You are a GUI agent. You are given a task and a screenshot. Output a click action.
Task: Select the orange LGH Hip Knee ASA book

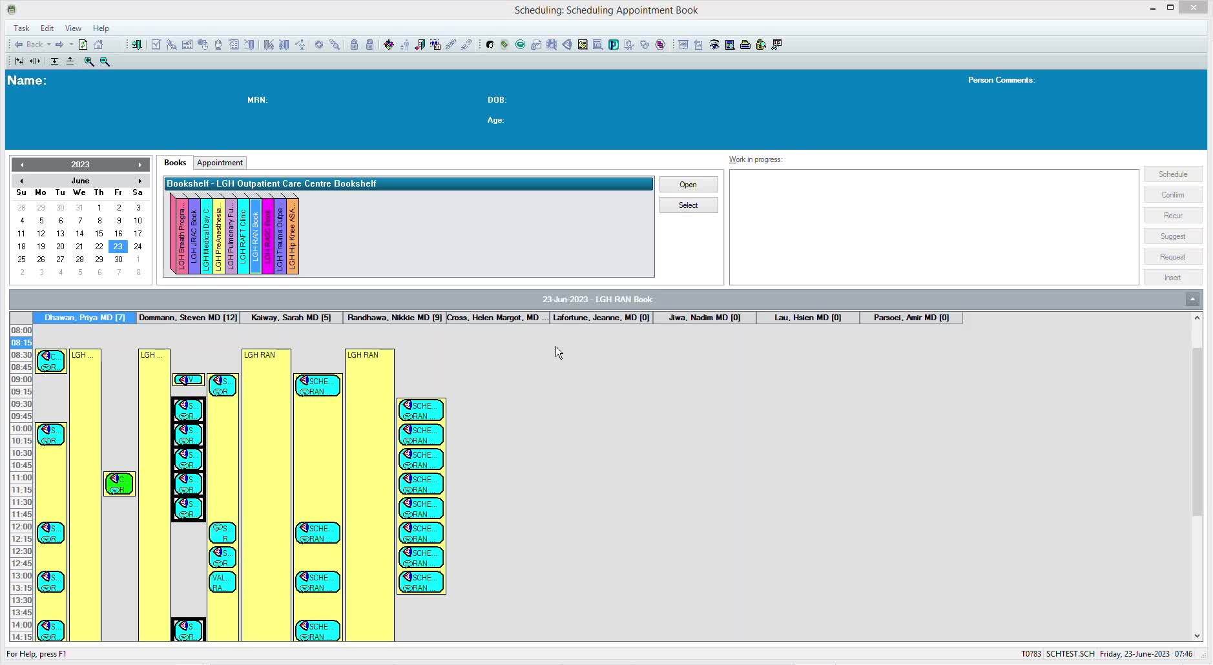(292, 236)
